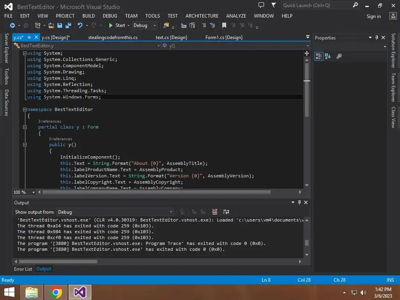The width and height of the screenshot is (400, 300).
Task: Switch to the Form1.cs [Design] tab
Action: click(224, 37)
